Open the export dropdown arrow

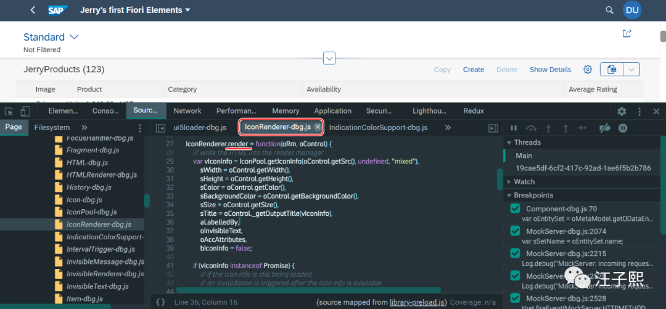point(631,69)
